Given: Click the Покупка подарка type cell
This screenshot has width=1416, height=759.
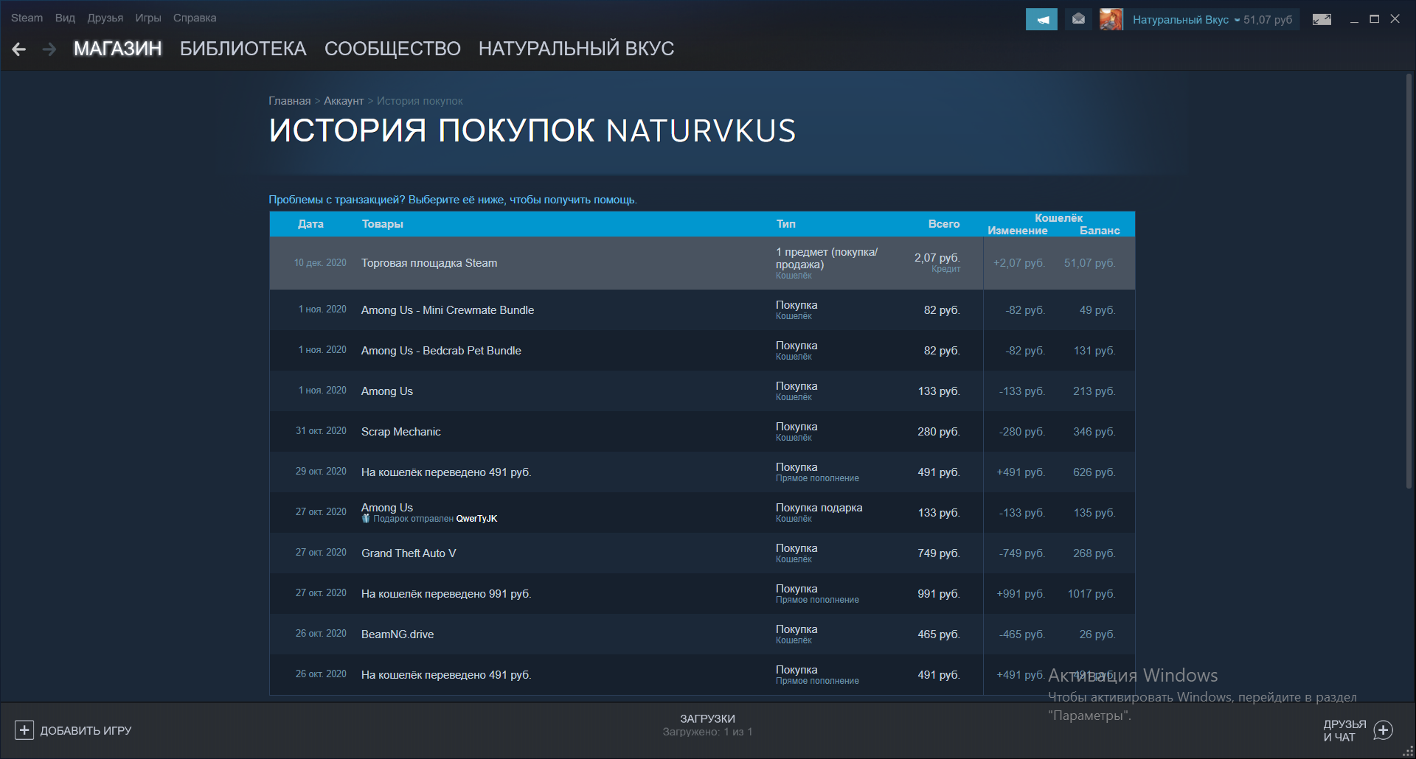Looking at the screenshot, I should 819,512.
